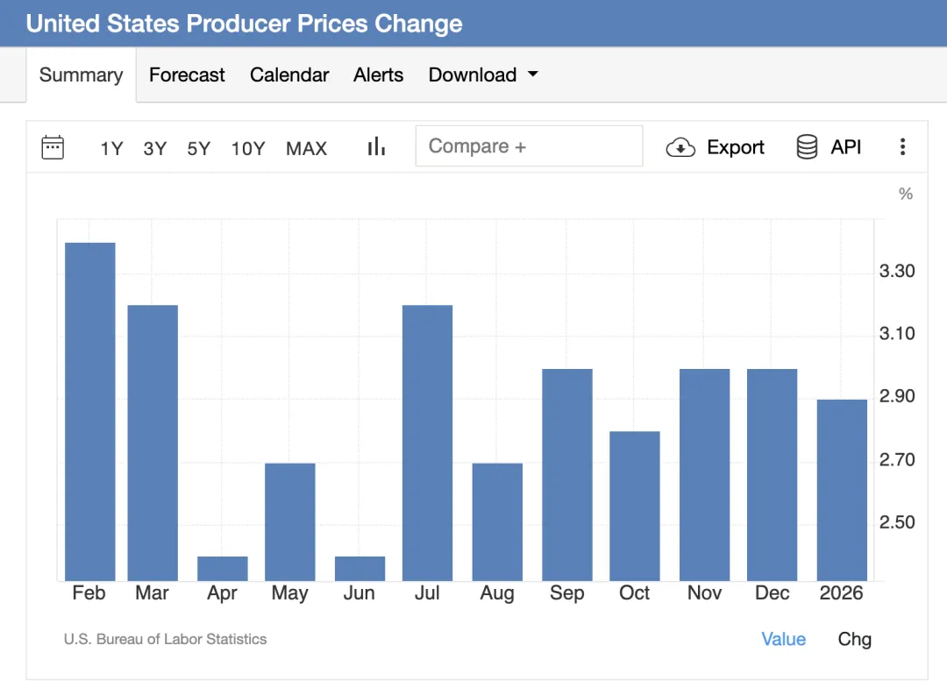This screenshot has width=947, height=695.
Task: Click the API database icon
Action: tap(807, 147)
